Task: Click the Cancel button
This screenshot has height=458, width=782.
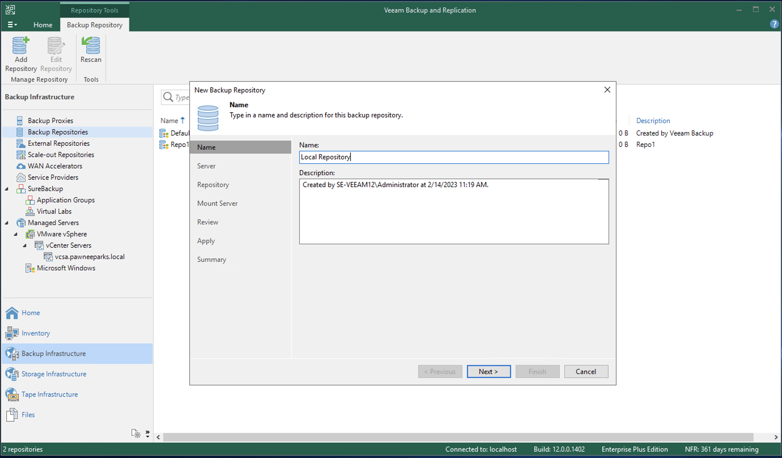Action: click(x=586, y=371)
